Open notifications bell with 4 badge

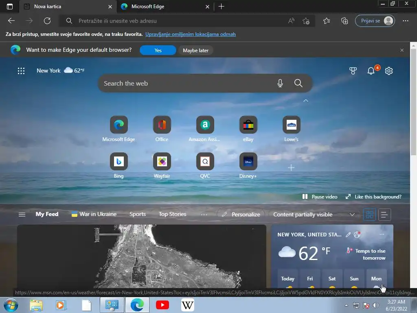coord(371,71)
